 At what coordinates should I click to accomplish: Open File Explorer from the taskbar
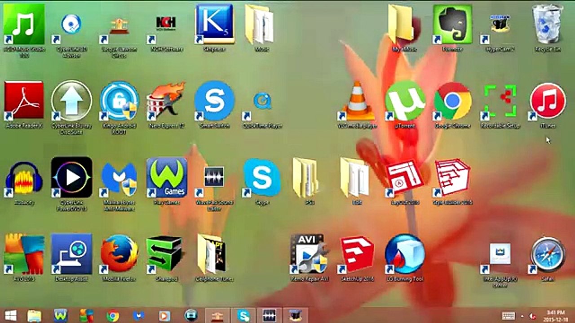34,315
